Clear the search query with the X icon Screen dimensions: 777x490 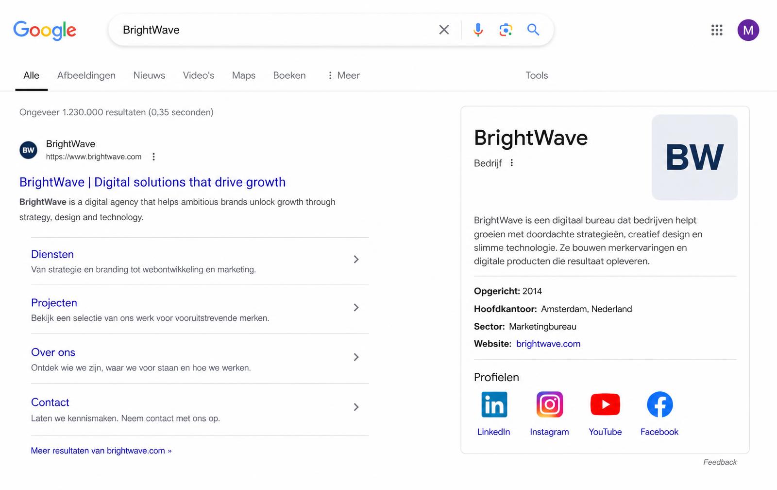click(x=444, y=30)
